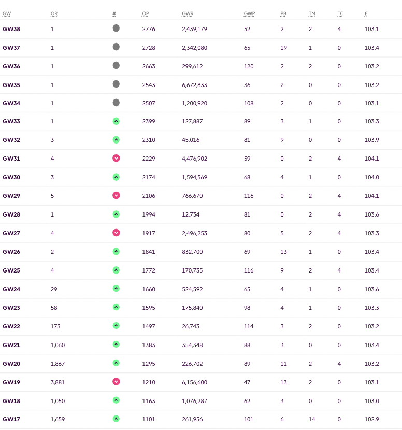Click the TC column header
402x430 pixels.
pyautogui.click(x=340, y=13)
